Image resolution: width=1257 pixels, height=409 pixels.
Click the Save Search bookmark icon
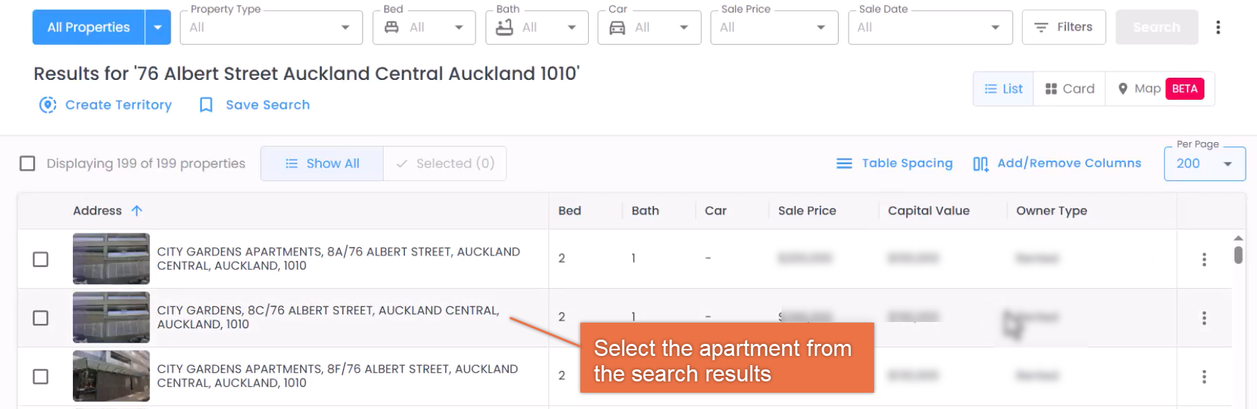coord(205,105)
